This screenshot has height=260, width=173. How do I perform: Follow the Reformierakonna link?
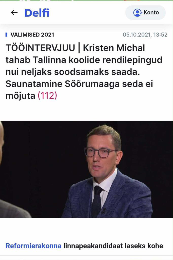[33, 246]
